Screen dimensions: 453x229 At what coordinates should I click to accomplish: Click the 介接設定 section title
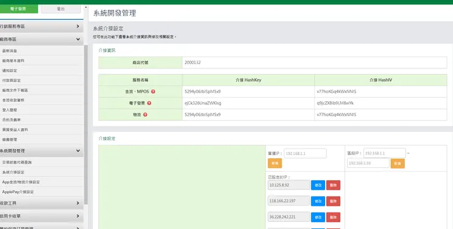[x=107, y=139]
